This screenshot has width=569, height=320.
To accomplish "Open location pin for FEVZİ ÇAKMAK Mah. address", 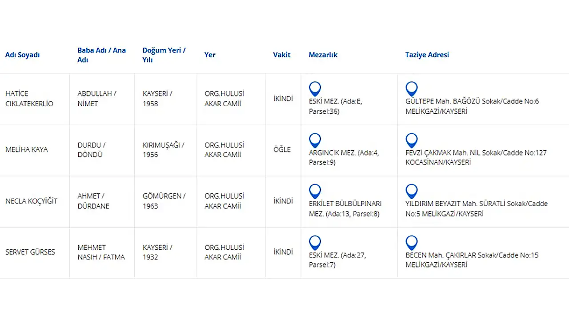I will 412,140.
